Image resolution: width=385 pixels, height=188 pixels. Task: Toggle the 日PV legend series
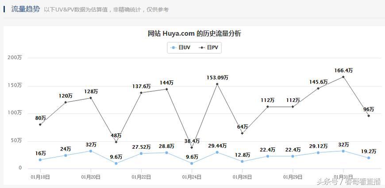[x=208, y=48]
